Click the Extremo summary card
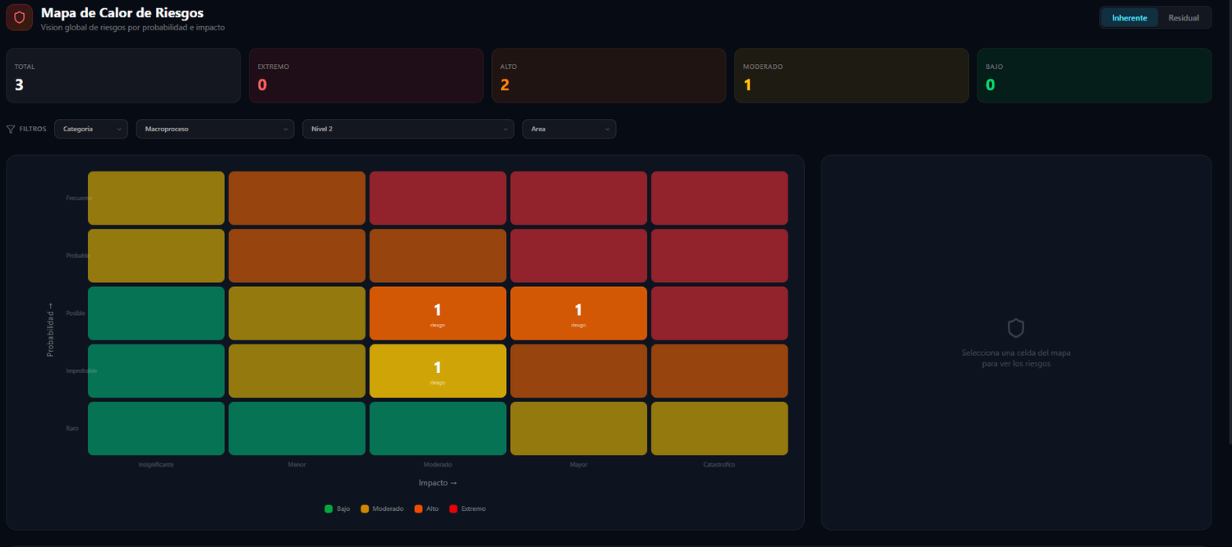1232x547 pixels. click(365, 75)
